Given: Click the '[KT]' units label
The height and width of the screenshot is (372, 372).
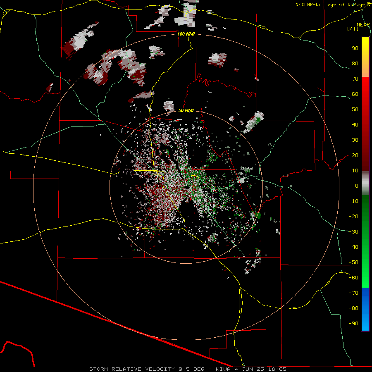Looking at the screenshot, I should click(353, 29).
